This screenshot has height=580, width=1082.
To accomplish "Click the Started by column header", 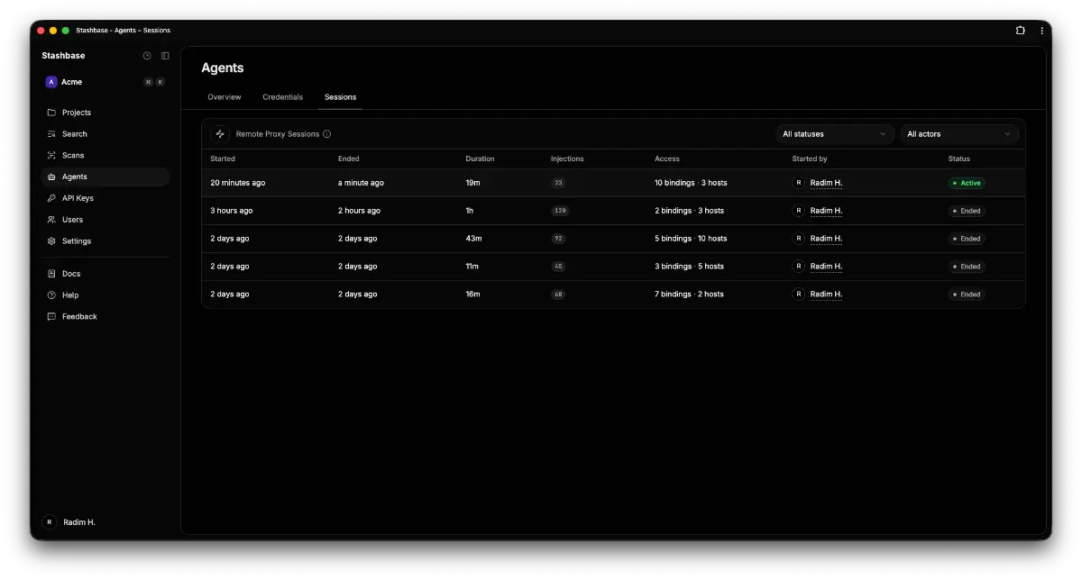I will (x=810, y=159).
